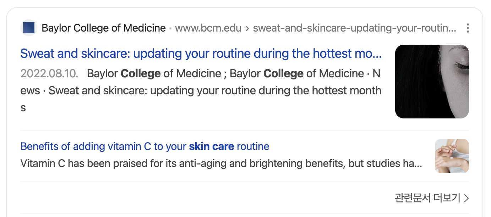Click the Baylor College of Medicine favicon
Image resolution: width=491 pixels, height=217 pixels.
[x=29, y=28]
